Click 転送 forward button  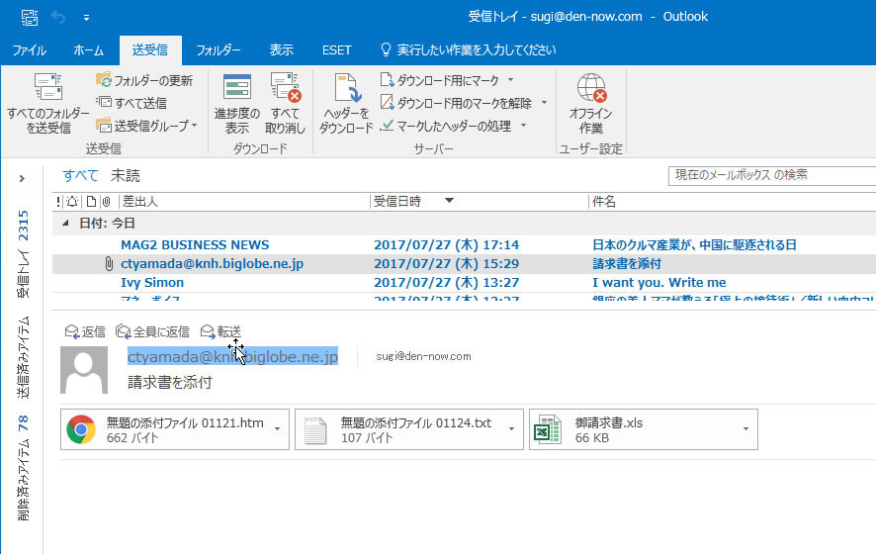(x=220, y=332)
